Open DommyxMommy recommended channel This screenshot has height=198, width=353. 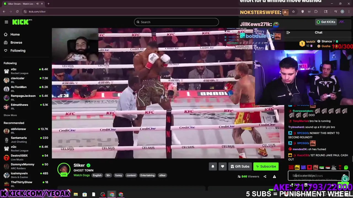(x=26, y=166)
